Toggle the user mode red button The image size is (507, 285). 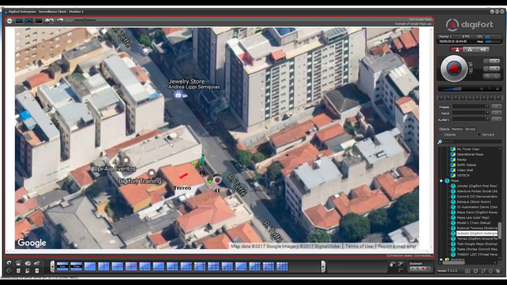(457, 49)
